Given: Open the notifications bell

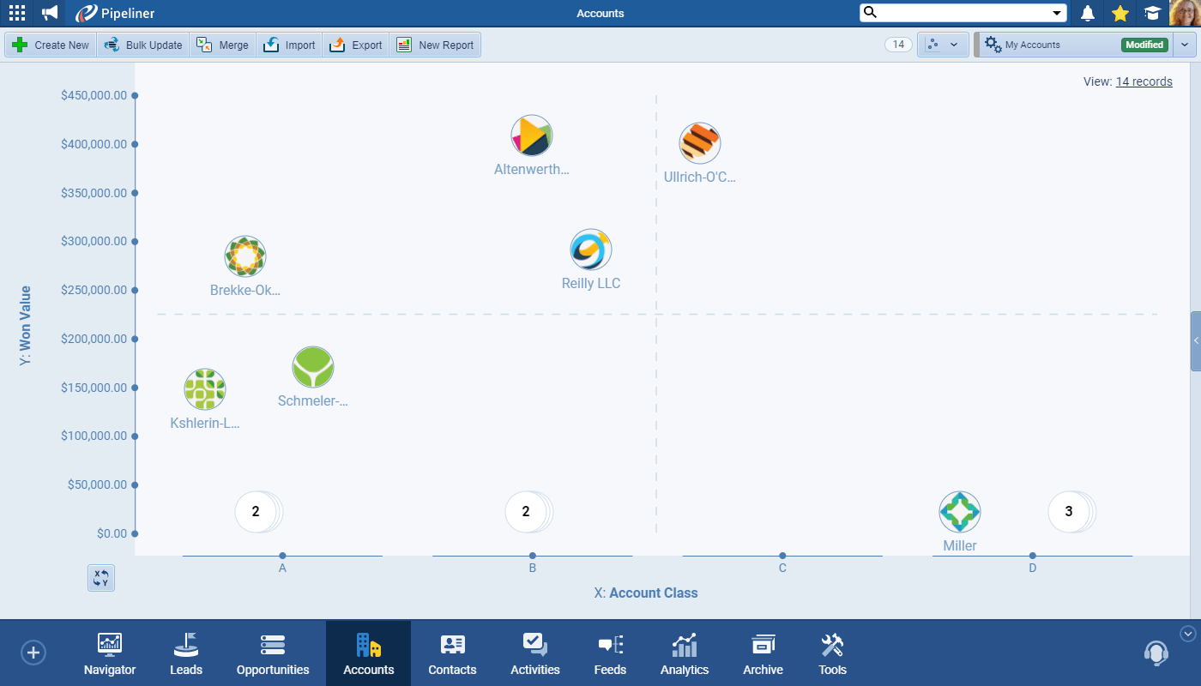Looking at the screenshot, I should coord(1088,13).
